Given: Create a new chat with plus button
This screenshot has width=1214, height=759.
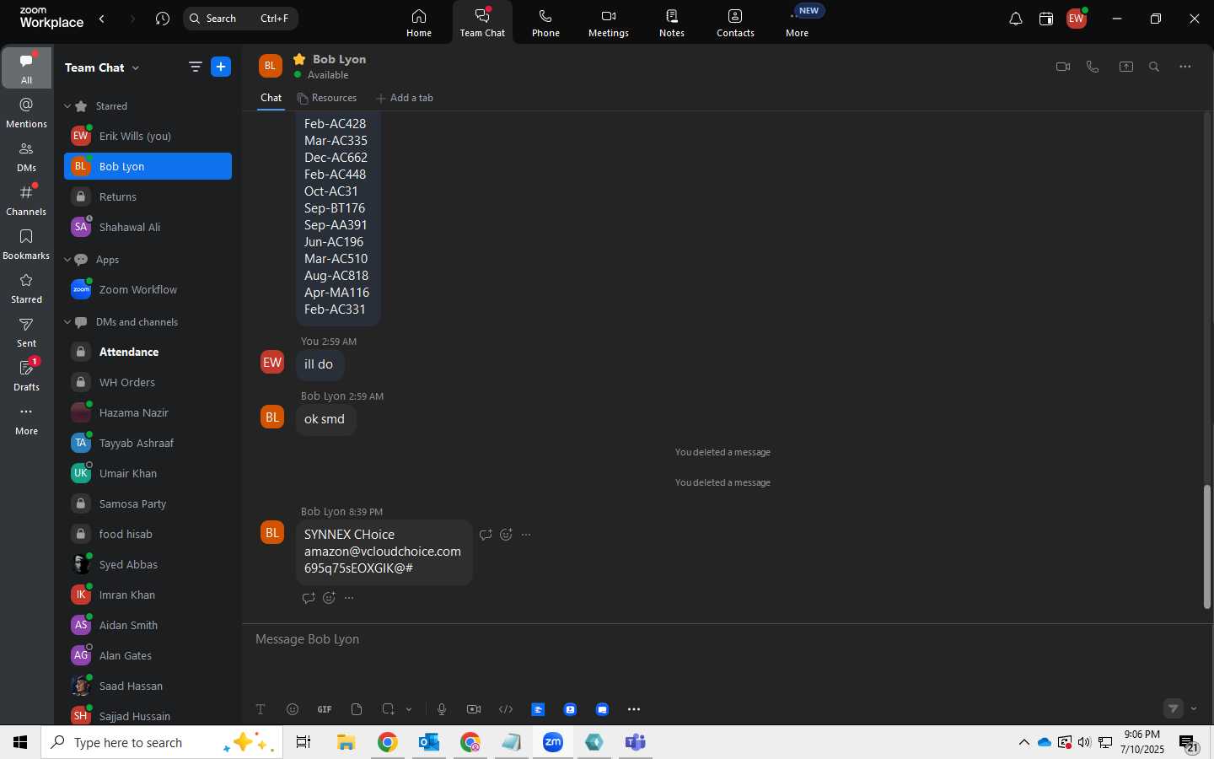Looking at the screenshot, I should 221,67.
